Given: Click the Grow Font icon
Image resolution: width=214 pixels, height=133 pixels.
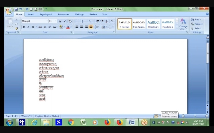Looking at the screenshot, I should (x=60, y=21).
